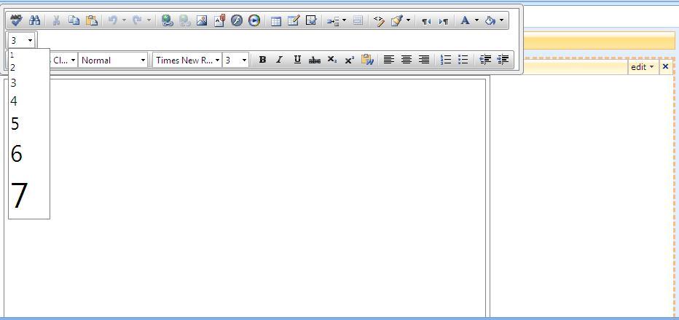Open the Times New Roman font dropdown
The width and height of the screenshot is (679, 320).
click(x=187, y=60)
